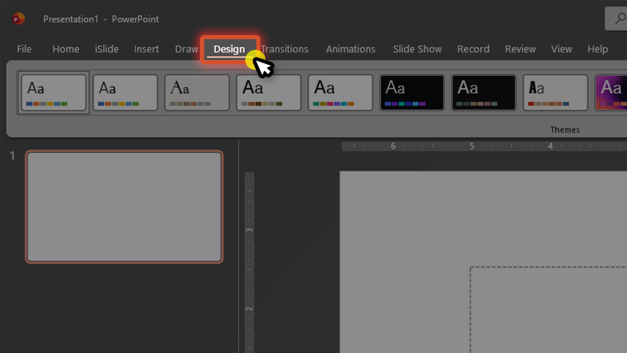
Task: Switch to the Slide Show tab
Action: coord(417,49)
